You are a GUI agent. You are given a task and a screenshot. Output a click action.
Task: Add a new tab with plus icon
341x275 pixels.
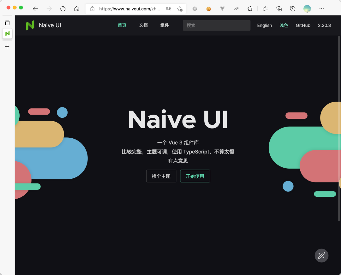pyautogui.click(x=7, y=46)
